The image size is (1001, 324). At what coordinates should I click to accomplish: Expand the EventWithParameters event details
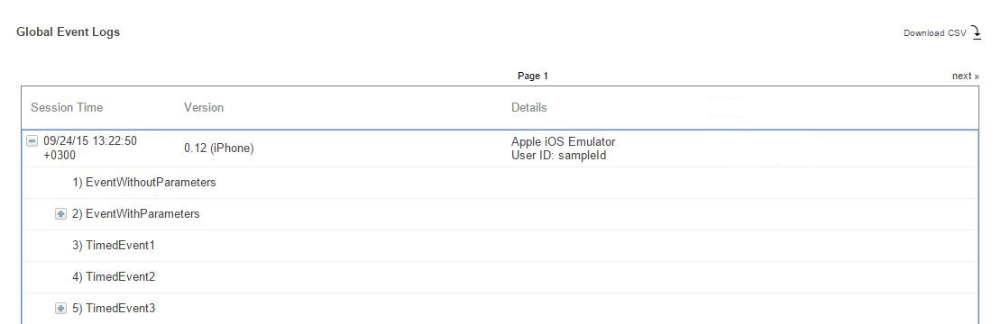tap(60, 214)
